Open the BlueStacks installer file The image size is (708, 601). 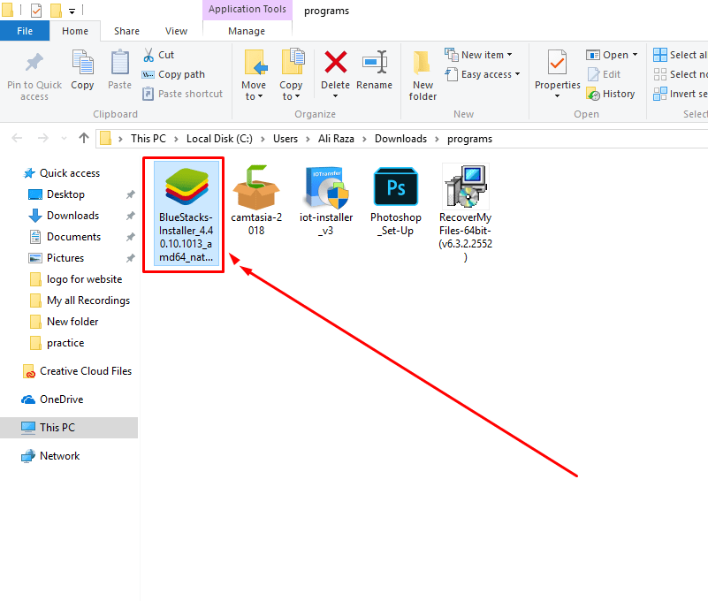183,187
